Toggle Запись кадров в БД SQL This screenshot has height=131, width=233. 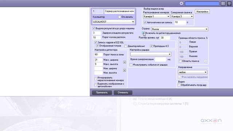coord(96,42)
